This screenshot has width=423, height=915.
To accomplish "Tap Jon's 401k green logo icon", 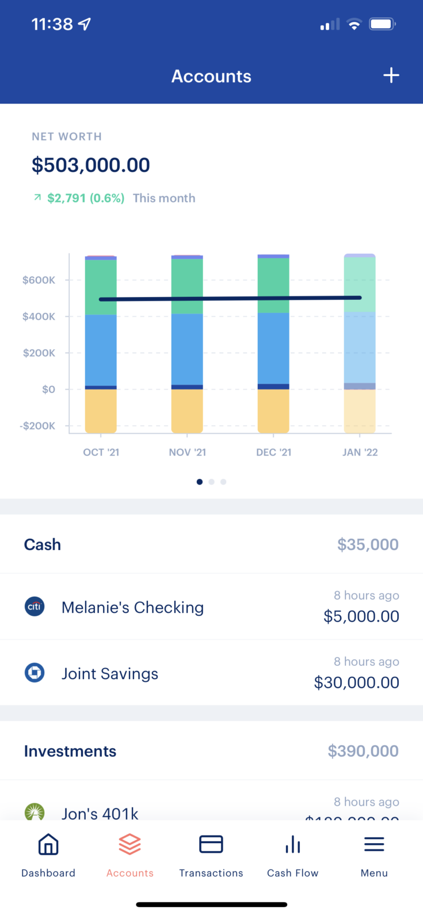I will coord(35,812).
